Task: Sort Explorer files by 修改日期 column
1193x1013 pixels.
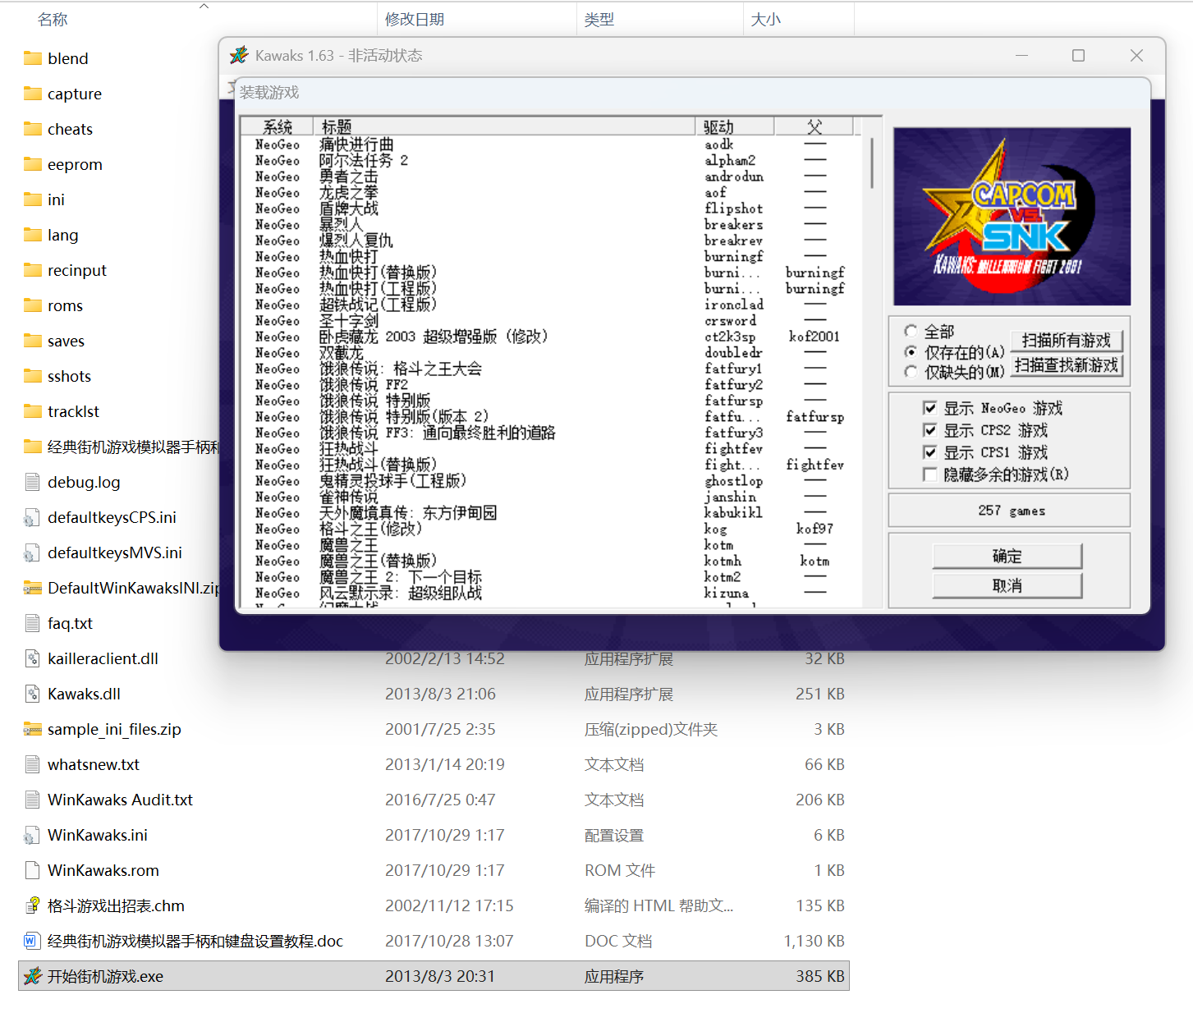Action: pos(415,19)
